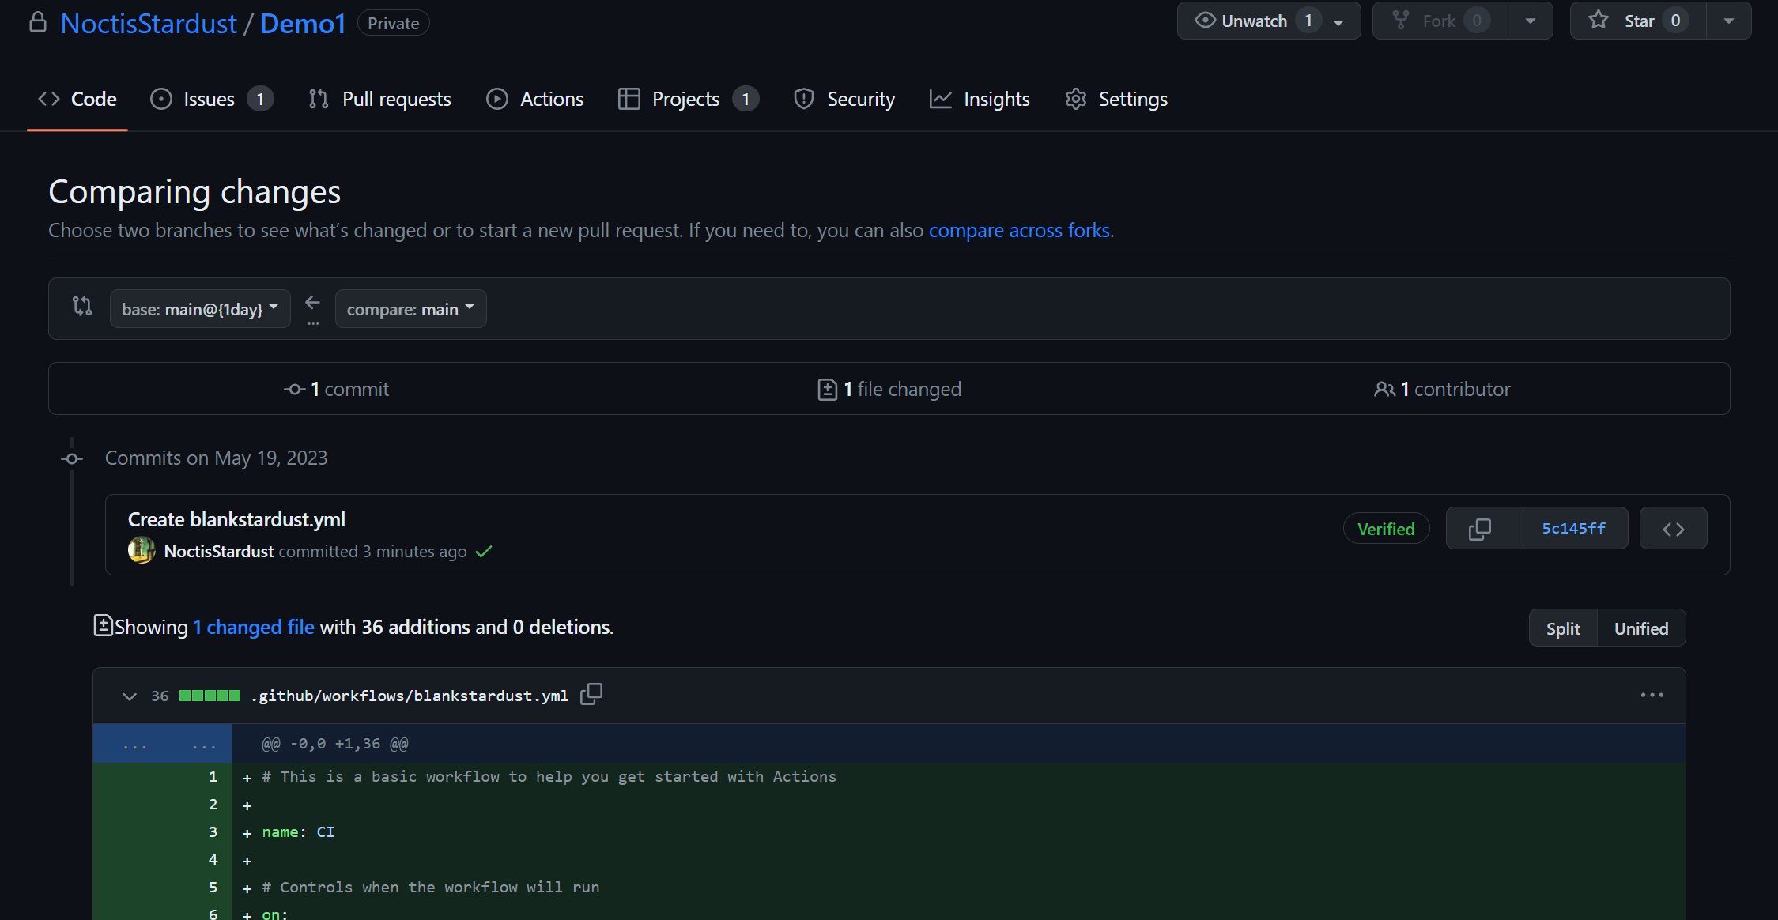This screenshot has height=920, width=1778.
Task: Click the Star repository button
Action: [1636, 21]
